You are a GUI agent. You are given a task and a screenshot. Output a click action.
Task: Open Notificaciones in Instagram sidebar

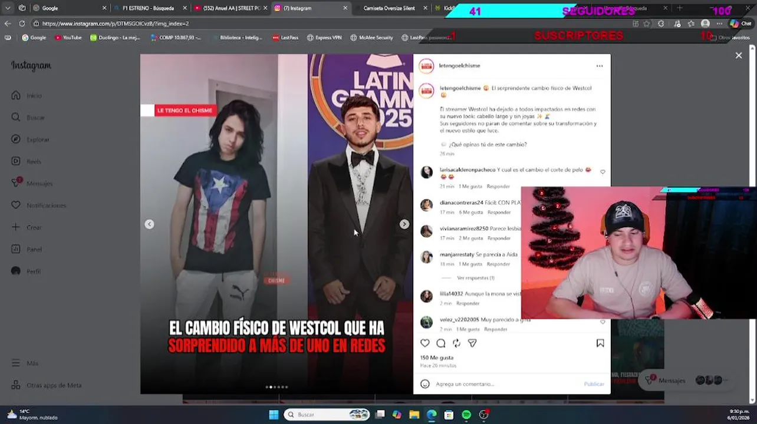point(38,206)
